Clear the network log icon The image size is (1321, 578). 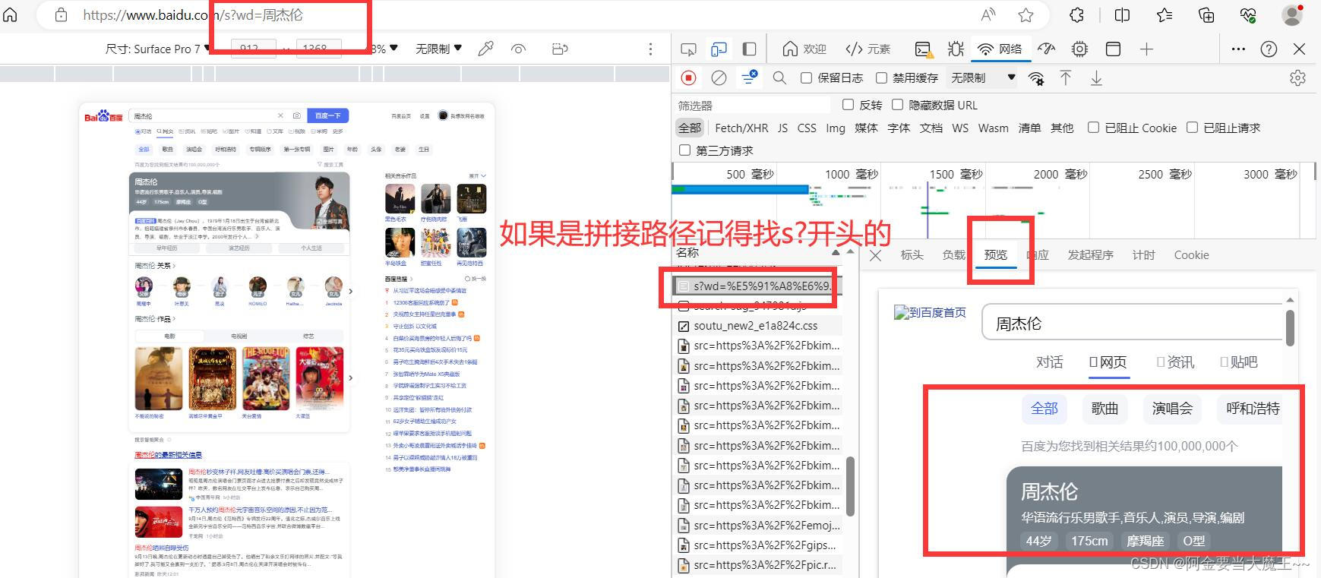[x=719, y=78]
